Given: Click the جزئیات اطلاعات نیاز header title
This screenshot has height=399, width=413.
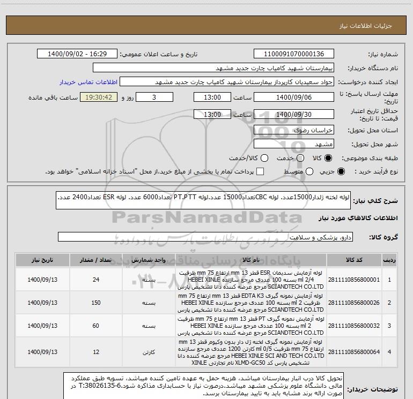Looking at the screenshot, I should tap(366, 26).
